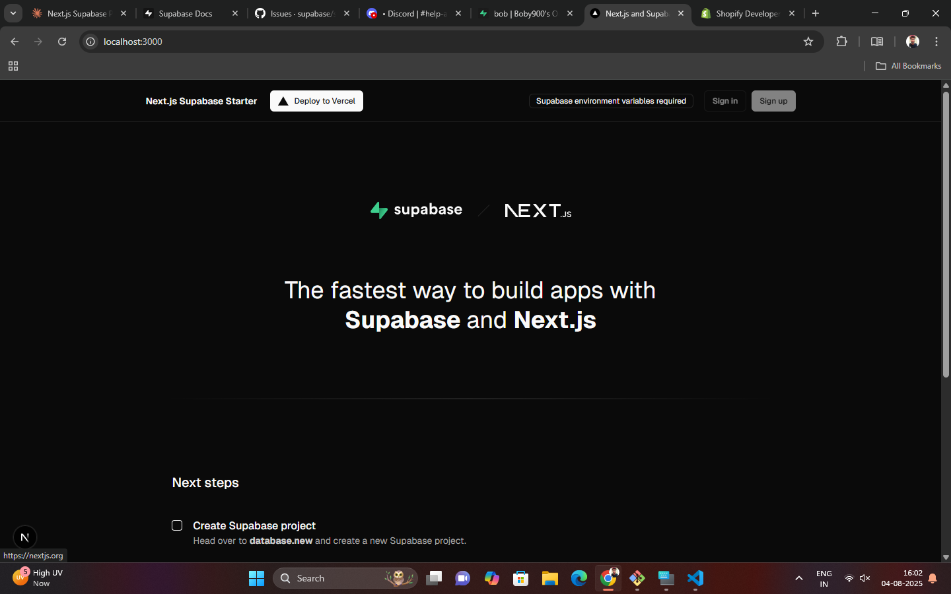The height and width of the screenshot is (594, 951).
Task: Open the Next.js dev tools indicator
Action: [24, 537]
